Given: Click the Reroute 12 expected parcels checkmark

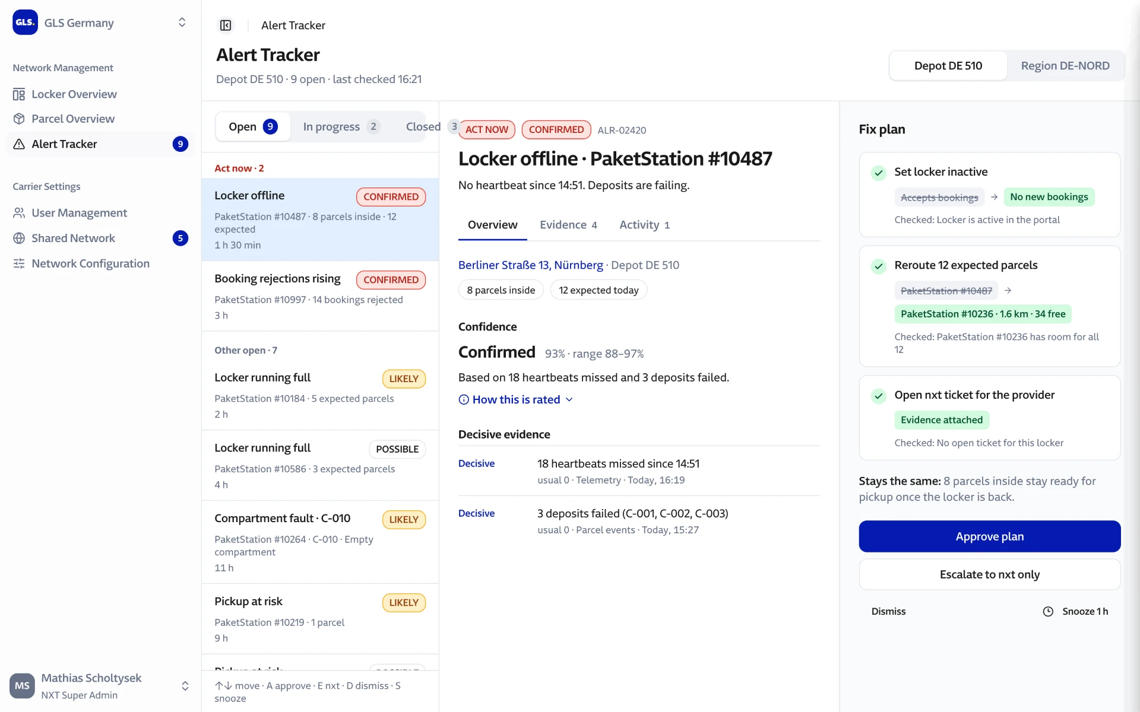Looking at the screenshot, I should pyautogui.click(x=879, y=266).
